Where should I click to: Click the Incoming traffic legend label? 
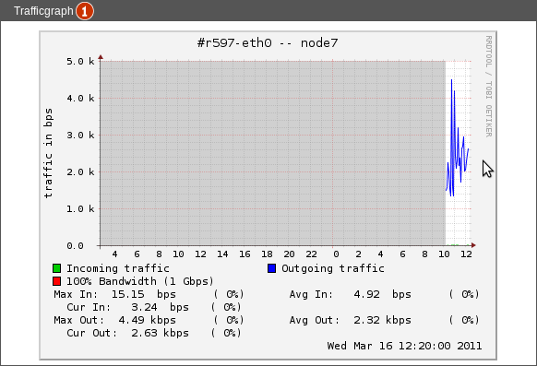pyautogui.click(x=118, y=268)
